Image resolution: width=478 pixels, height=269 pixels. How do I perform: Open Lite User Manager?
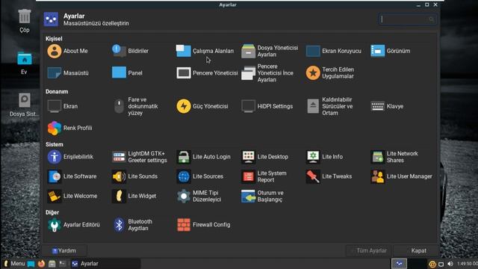point(401,176)
